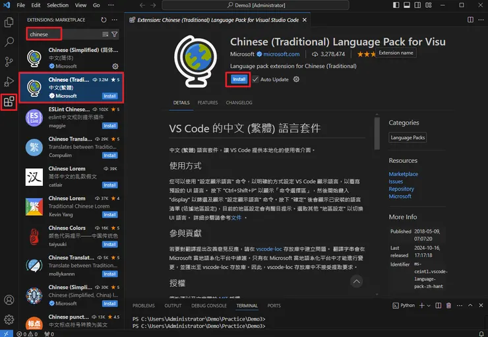Clear extensions search results icon
Screen dimensions: 488x337
pyautogui.click(x=106, y=34)
